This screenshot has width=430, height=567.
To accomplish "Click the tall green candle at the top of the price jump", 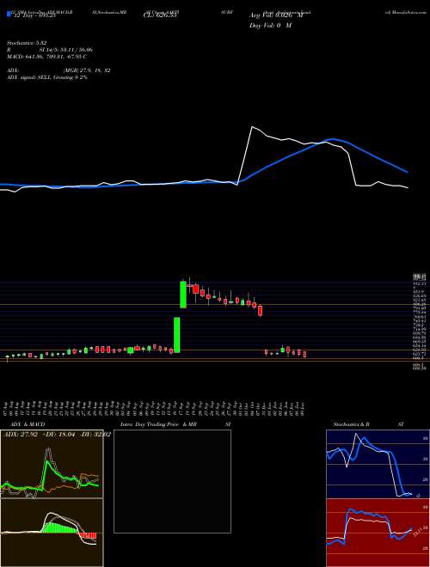I will pos(183,295).
